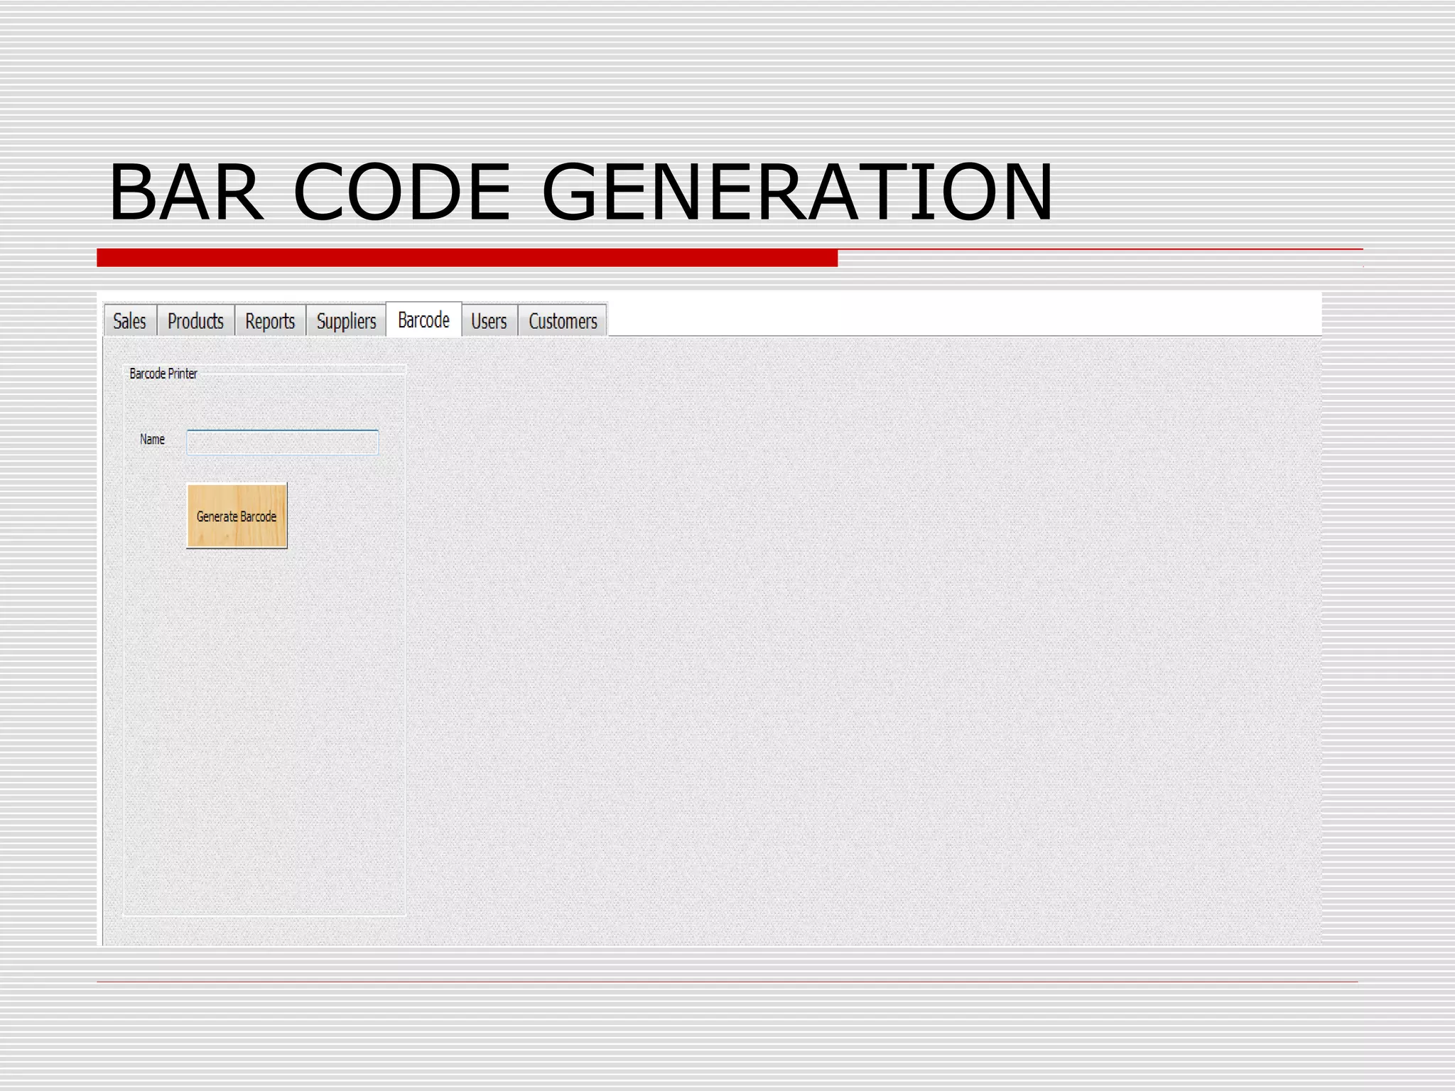
Task: Click the Name input field
Action: (283, 442)
